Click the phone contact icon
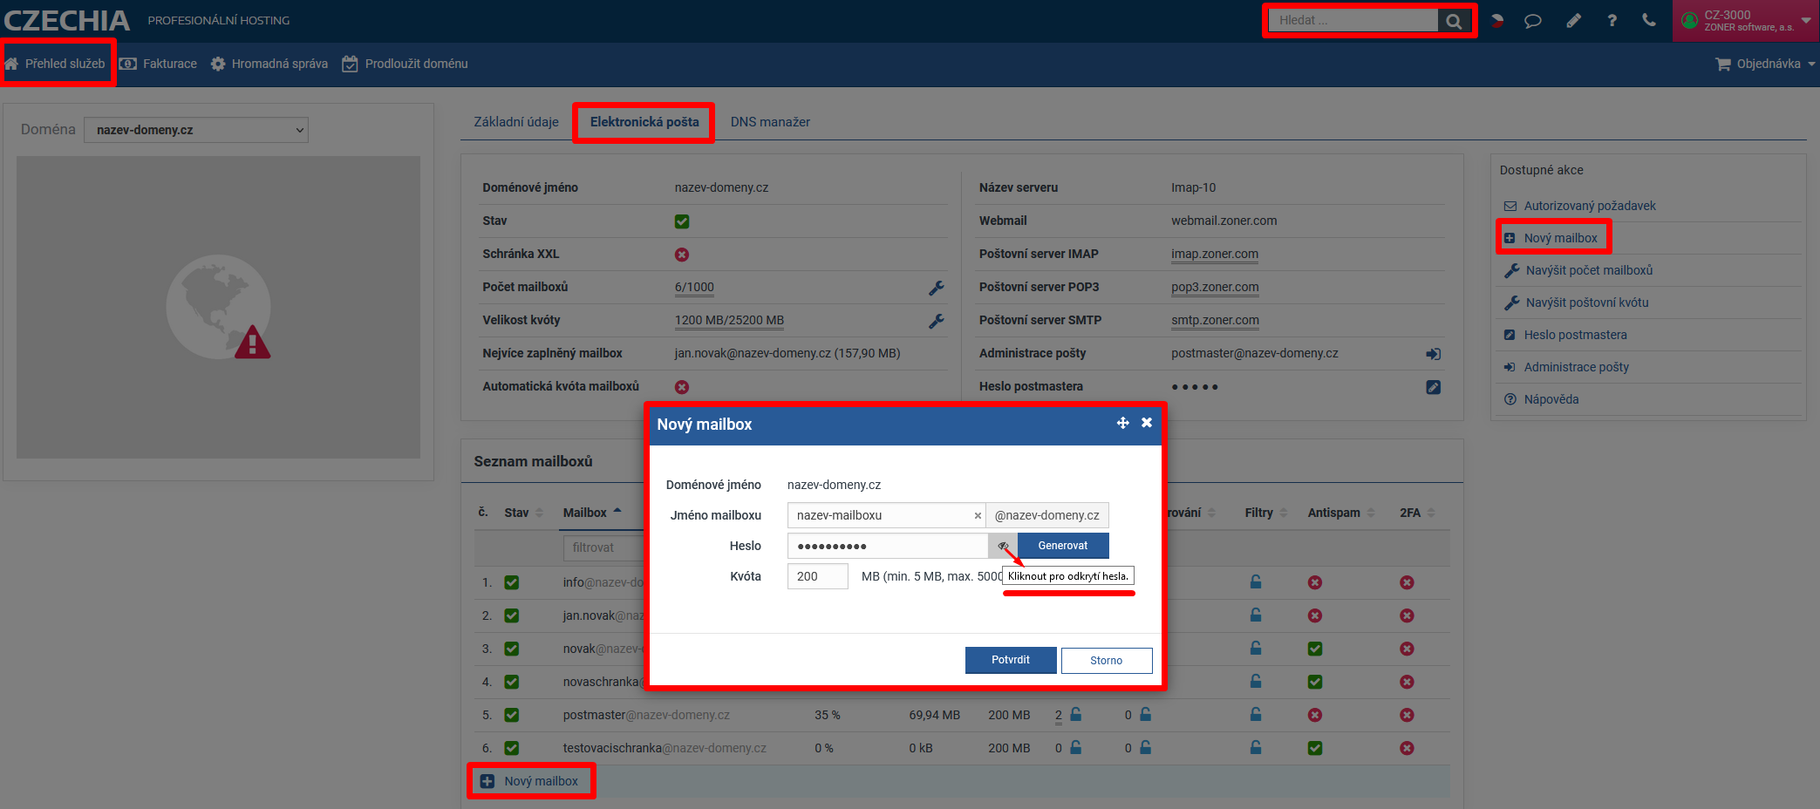1820x809 pixels. [x=1648, y=20]
